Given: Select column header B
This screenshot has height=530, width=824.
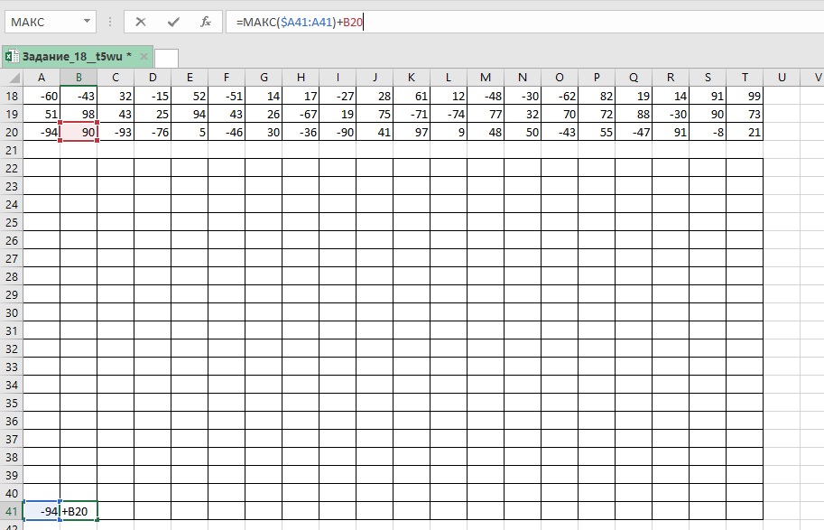Looking at the screenshot, I should 79,78.
